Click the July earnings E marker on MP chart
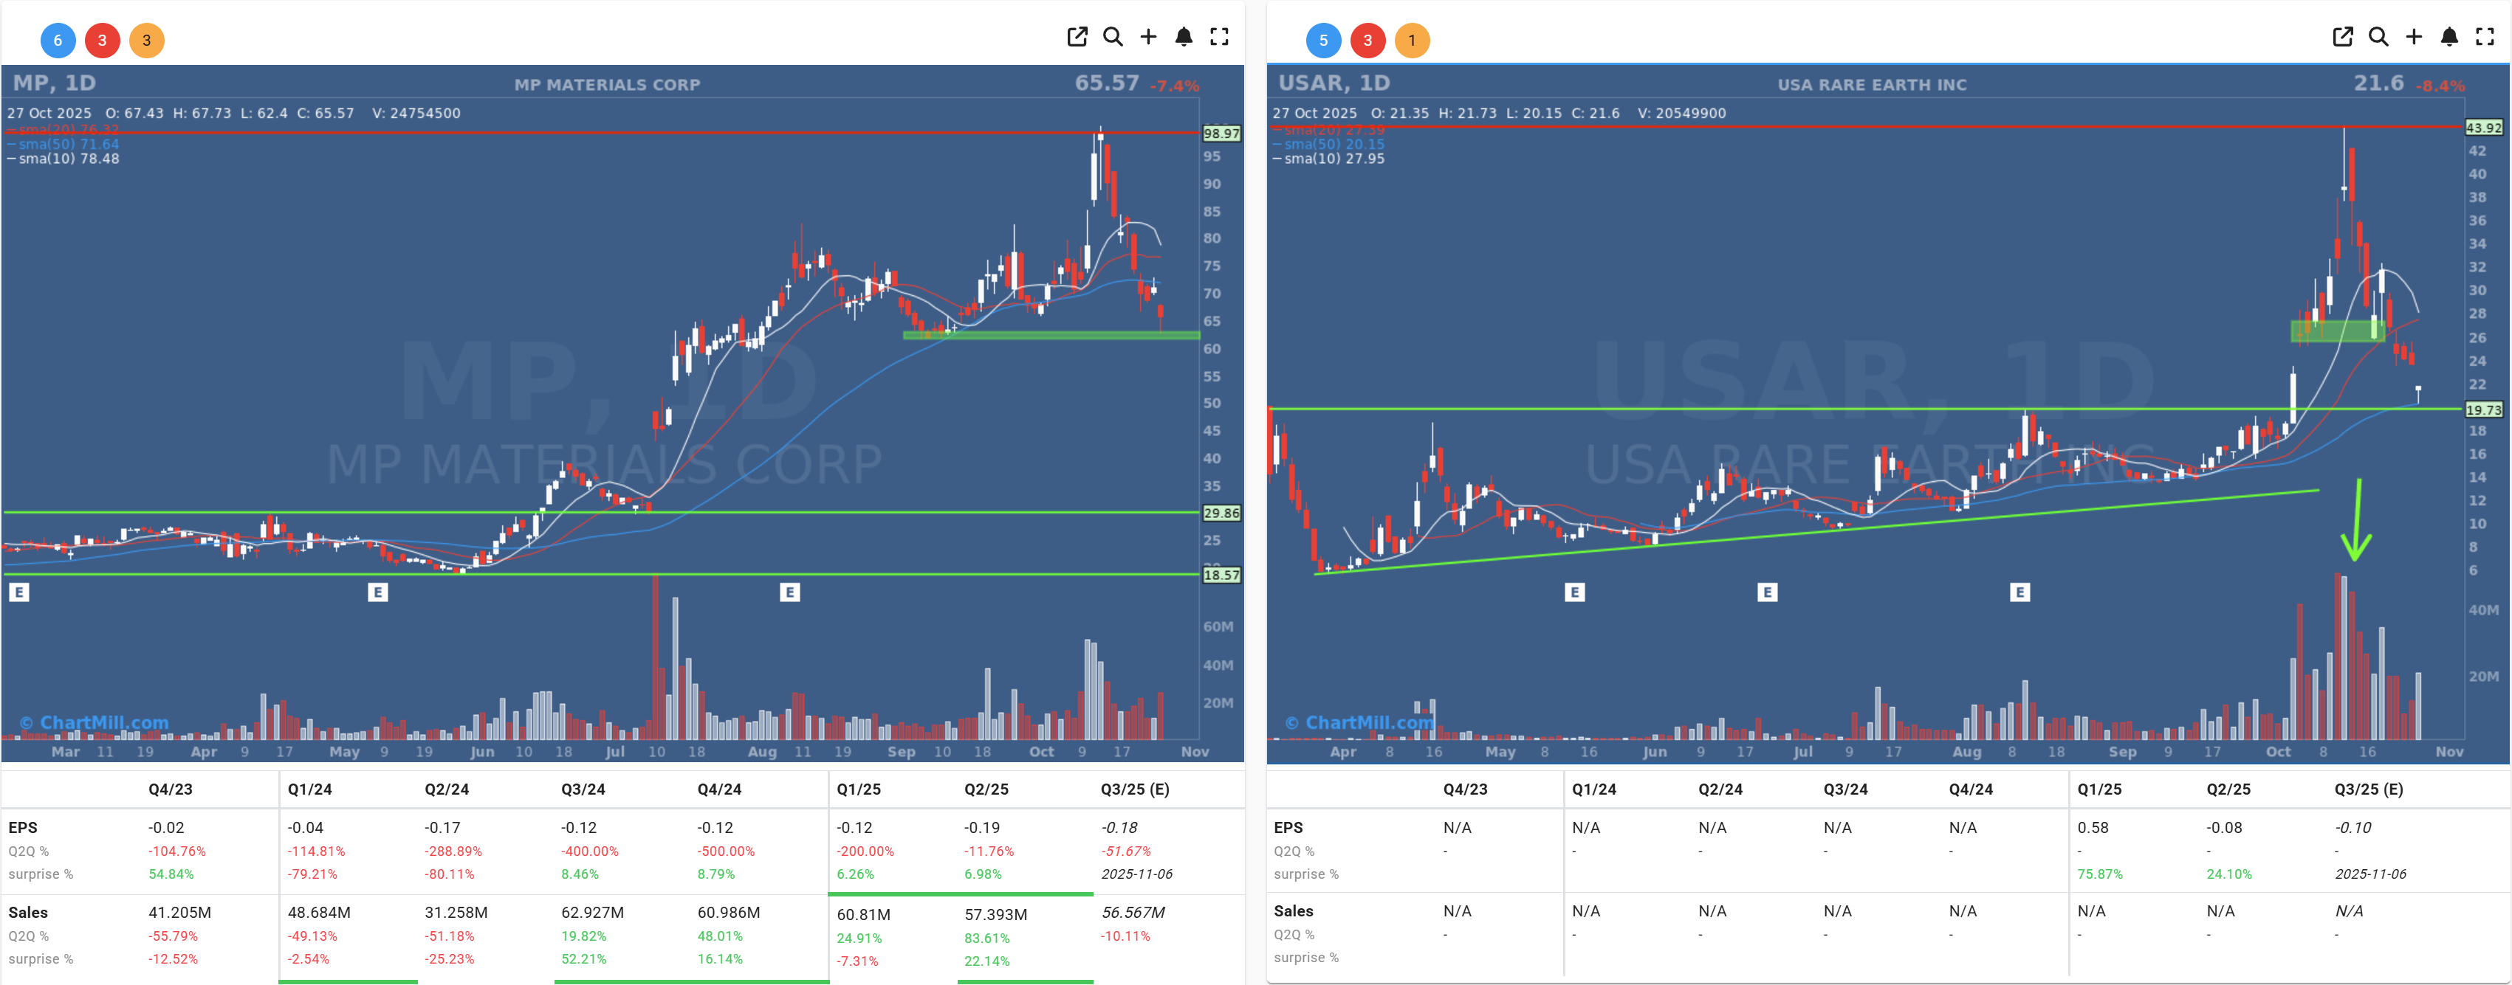 coord(790,592)
